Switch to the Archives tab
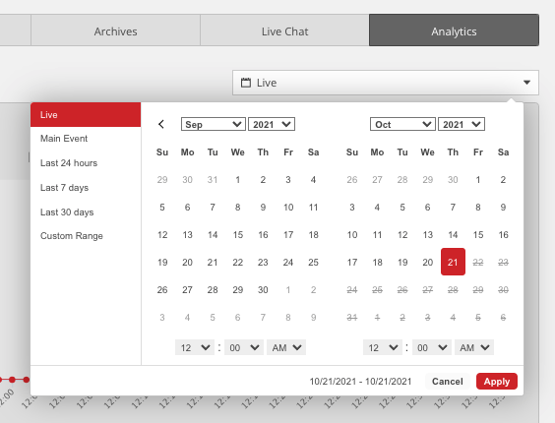This screenshot has height=423, width=555. click(116, 30)
